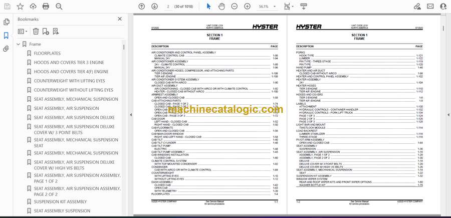Open HOODS AND COVERS TIER 3 ENGINE bookmark
This screenshot has height=218, width=451.
69,63
